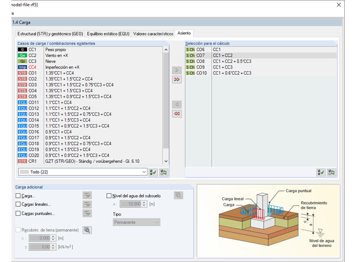The height and width of the screenshot is (262, 356).
Task: Enable the Cargas lineales checkbox
Action: point(18,204)
